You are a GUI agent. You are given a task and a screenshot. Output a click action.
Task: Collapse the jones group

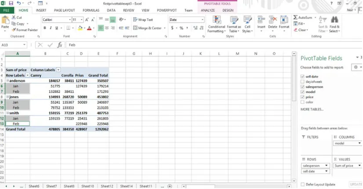pos(7,97)
